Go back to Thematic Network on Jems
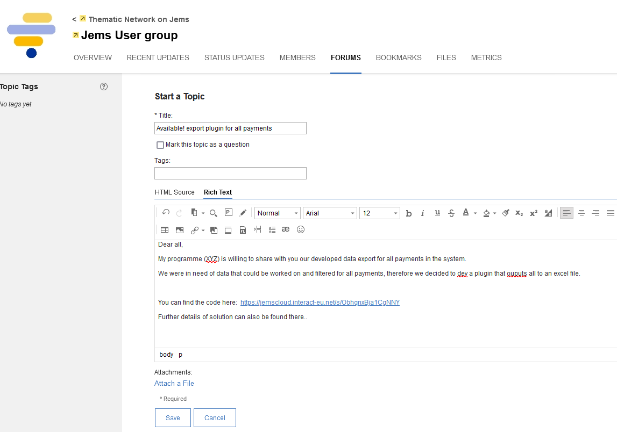Screen dimensions: 617x432 pyautogui.click(x=139, y=19)
